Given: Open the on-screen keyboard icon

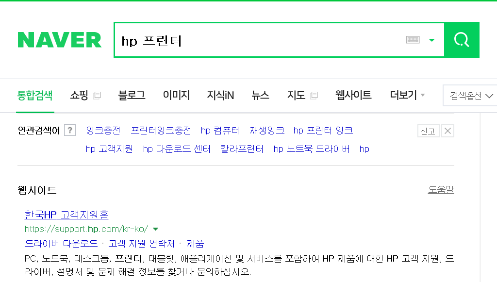Looking at the screenshot, I should (413, 40).
